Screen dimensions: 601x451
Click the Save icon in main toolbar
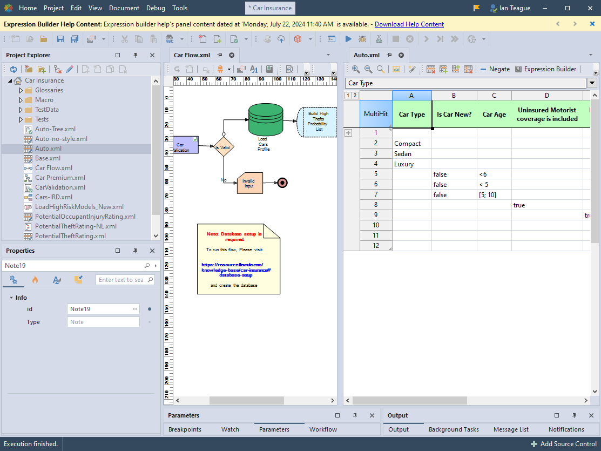pos(60,39)
